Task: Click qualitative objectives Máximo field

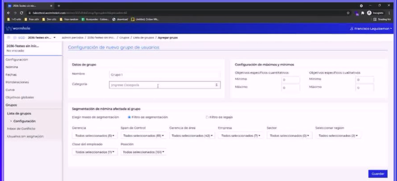Action: (365, 88)
